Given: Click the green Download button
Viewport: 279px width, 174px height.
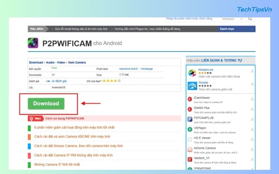Looking at the screenshot, I should click(x=46, y=103).
